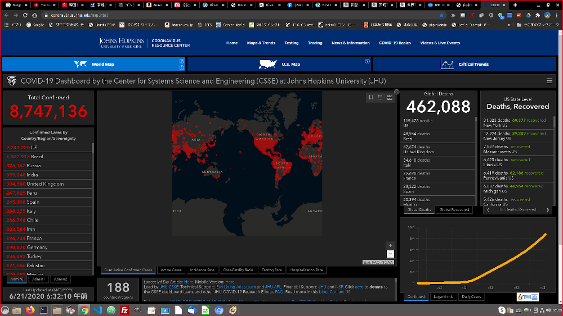Click the JHU CSSE link
563x316 pixels.
pos(169,287)
